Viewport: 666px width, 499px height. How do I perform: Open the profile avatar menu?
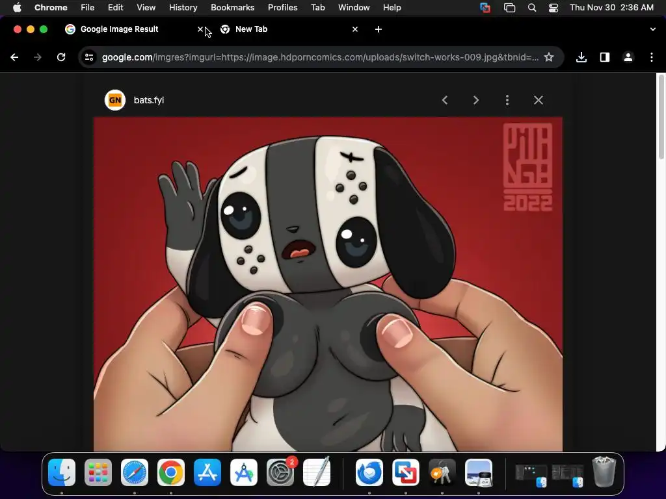628,57
